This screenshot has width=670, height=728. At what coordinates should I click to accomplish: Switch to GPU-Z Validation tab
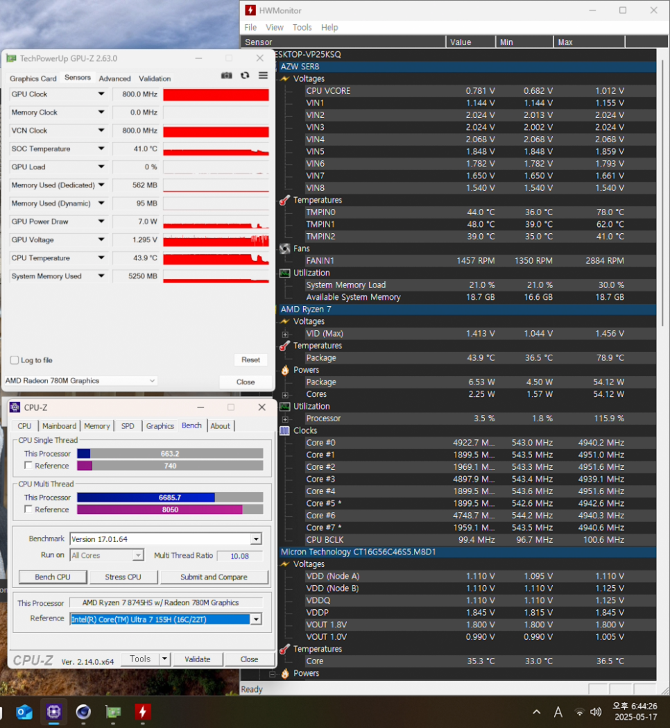[x=155, y=78]
